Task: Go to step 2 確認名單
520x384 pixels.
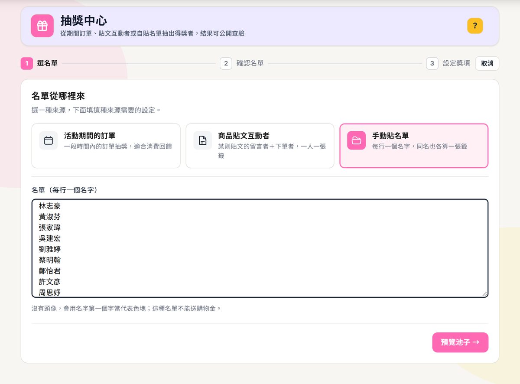Action: click(x=242, y=63)
